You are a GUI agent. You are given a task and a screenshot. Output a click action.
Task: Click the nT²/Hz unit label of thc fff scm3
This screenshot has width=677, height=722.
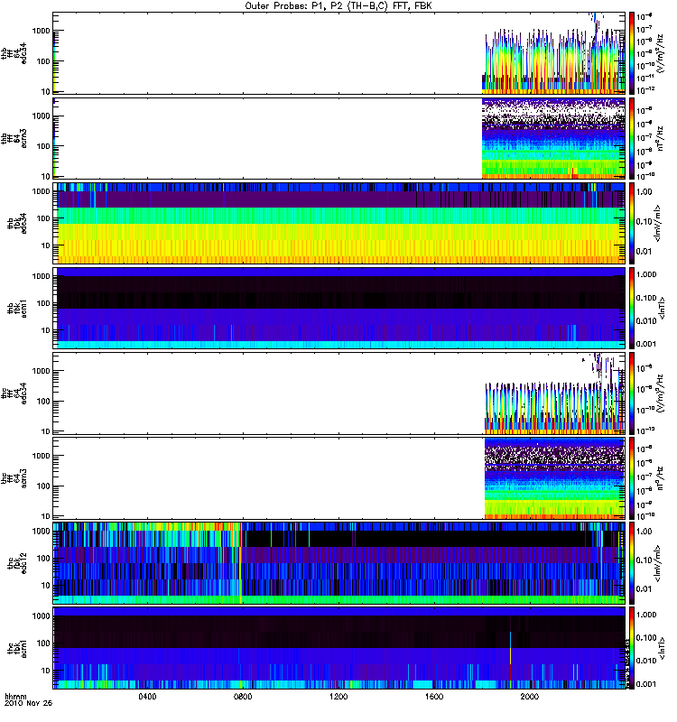pyautogui.click(x=660, y=478)
